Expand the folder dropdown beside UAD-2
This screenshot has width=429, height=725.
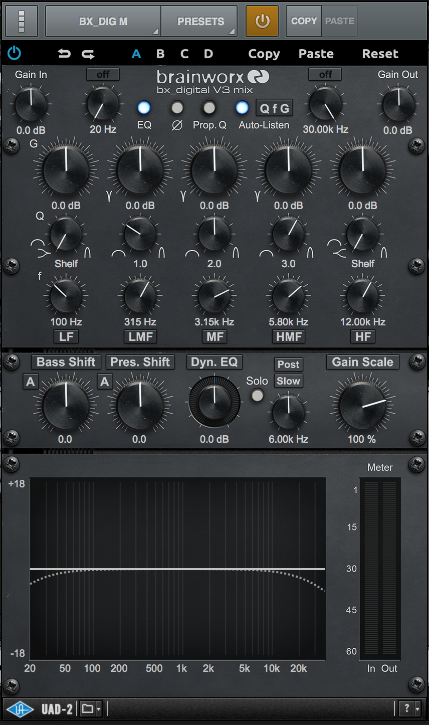tap(91, 709)
